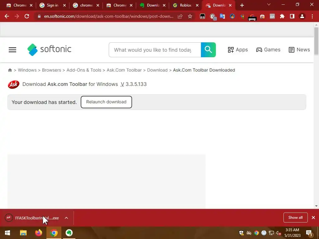
Task: Open the extension icon with two eyes
Action: [202, 16]
